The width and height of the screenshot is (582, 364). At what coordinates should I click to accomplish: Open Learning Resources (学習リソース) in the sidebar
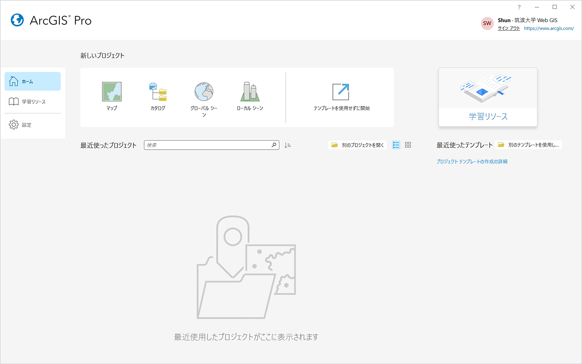tap(33, 102)
